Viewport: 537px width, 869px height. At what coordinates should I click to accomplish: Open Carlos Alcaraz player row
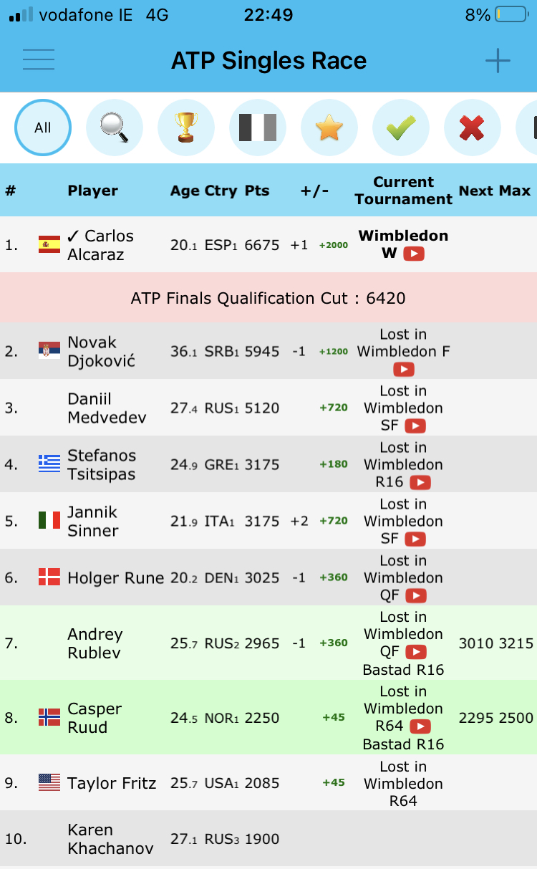[268, 244]
